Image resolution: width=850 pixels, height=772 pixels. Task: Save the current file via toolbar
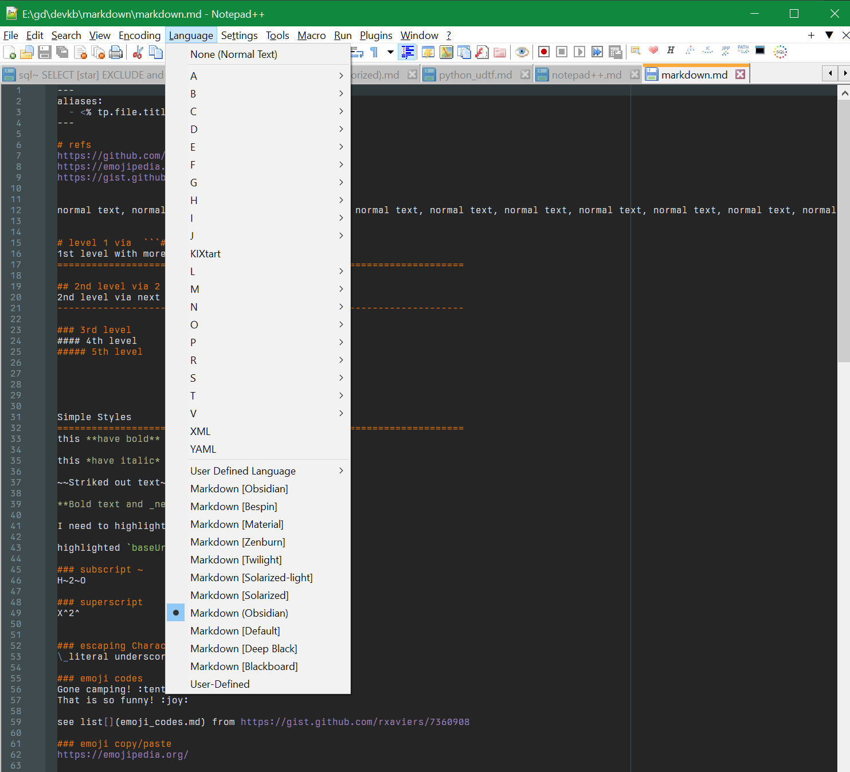[x=45, y=52]
